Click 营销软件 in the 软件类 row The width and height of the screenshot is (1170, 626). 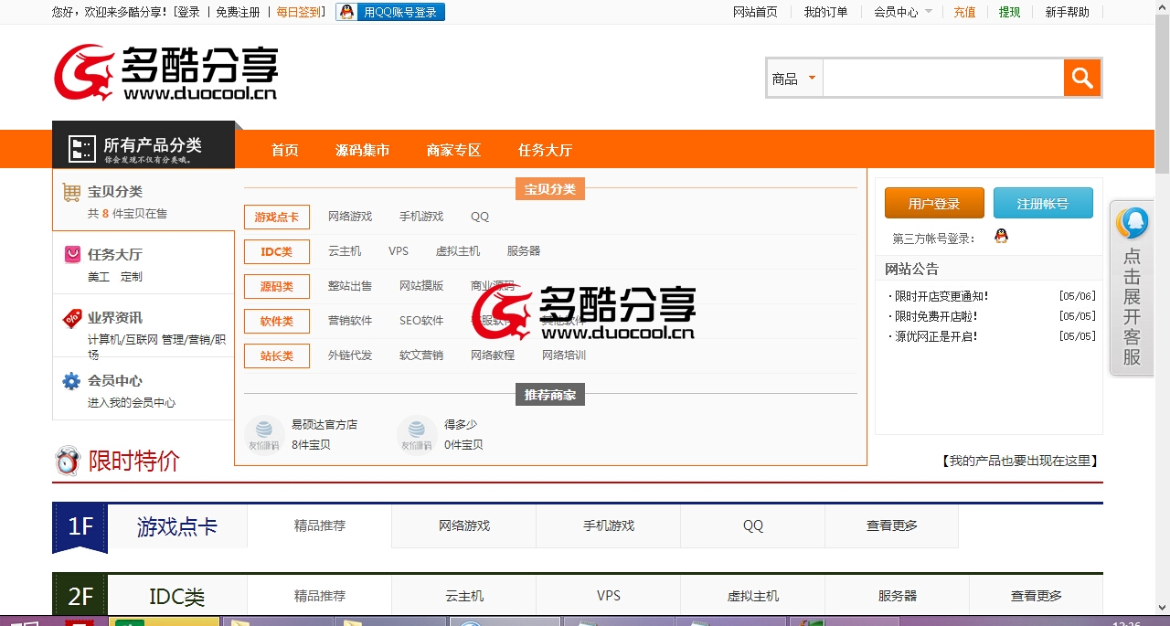[x=350, y=321]
